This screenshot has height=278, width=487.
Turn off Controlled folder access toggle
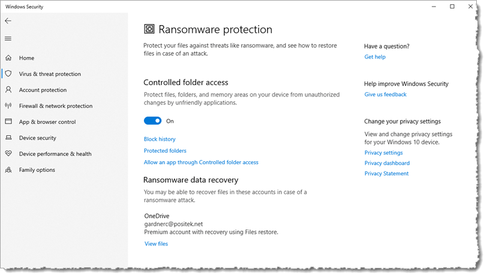(x=153, y=121)
